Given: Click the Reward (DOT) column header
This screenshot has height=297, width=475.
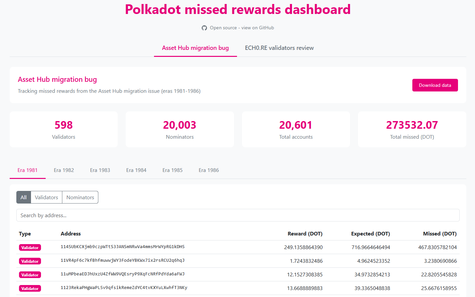Looking at the screenshot, I should 305,234.
